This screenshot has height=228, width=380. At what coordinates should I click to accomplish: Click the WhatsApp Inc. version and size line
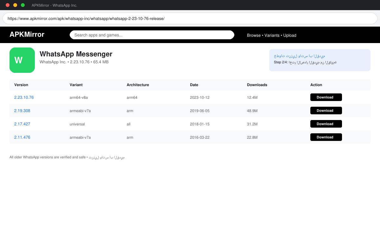click(x=74, y=62)
